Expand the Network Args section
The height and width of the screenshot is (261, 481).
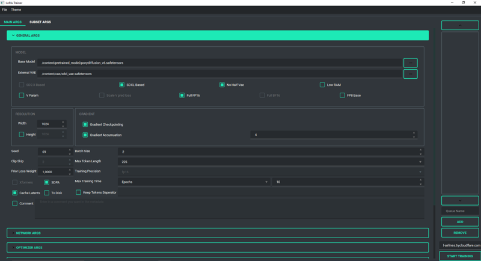click(x=218, y=233)
